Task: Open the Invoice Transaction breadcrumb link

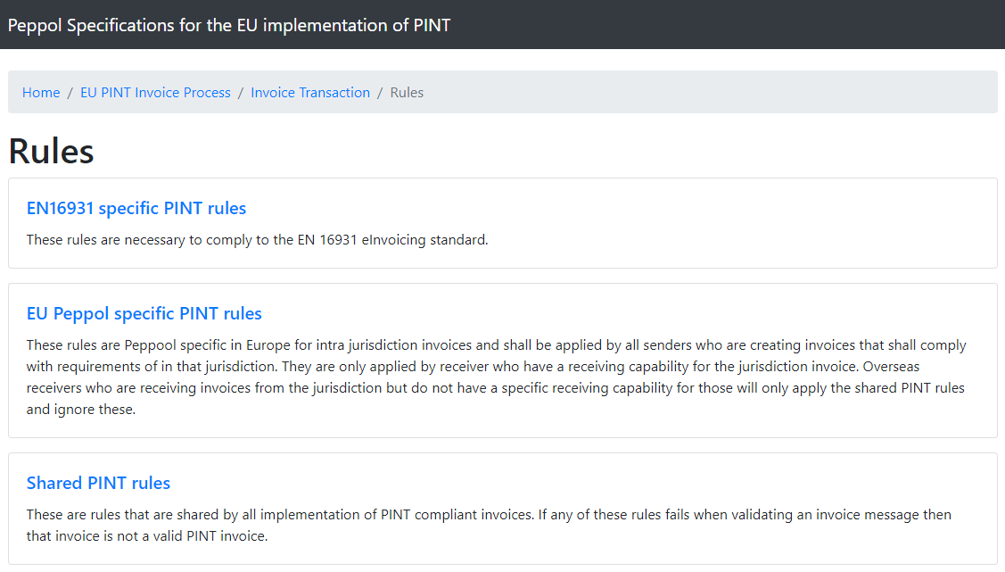Action: [x=310, y=92]
